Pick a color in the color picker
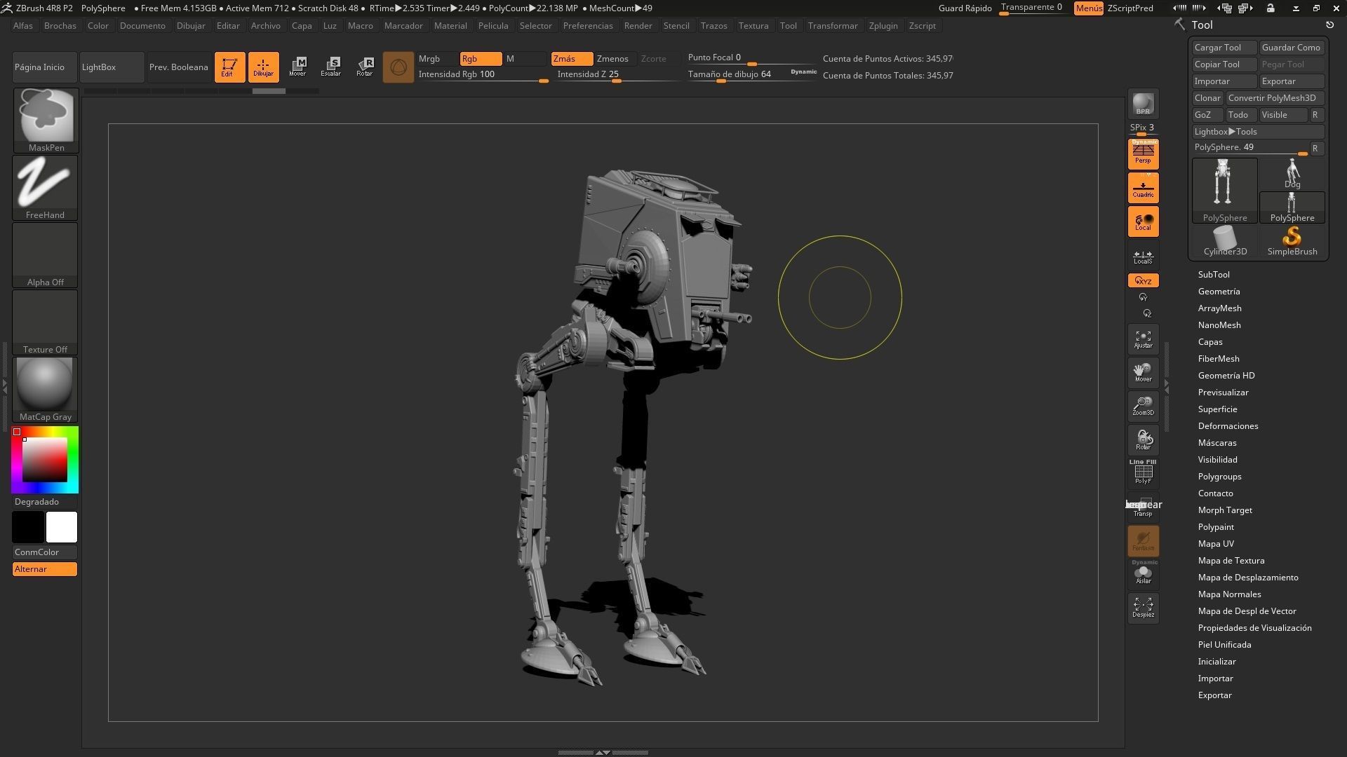 (45, 460)
